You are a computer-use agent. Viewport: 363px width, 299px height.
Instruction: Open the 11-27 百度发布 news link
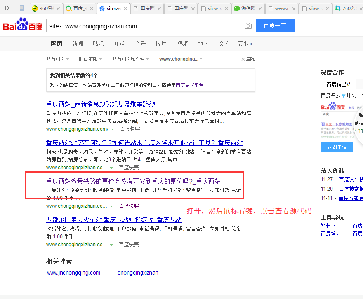(x=351, y=179)
